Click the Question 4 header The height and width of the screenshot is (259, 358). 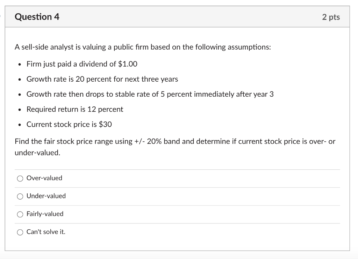36,16
